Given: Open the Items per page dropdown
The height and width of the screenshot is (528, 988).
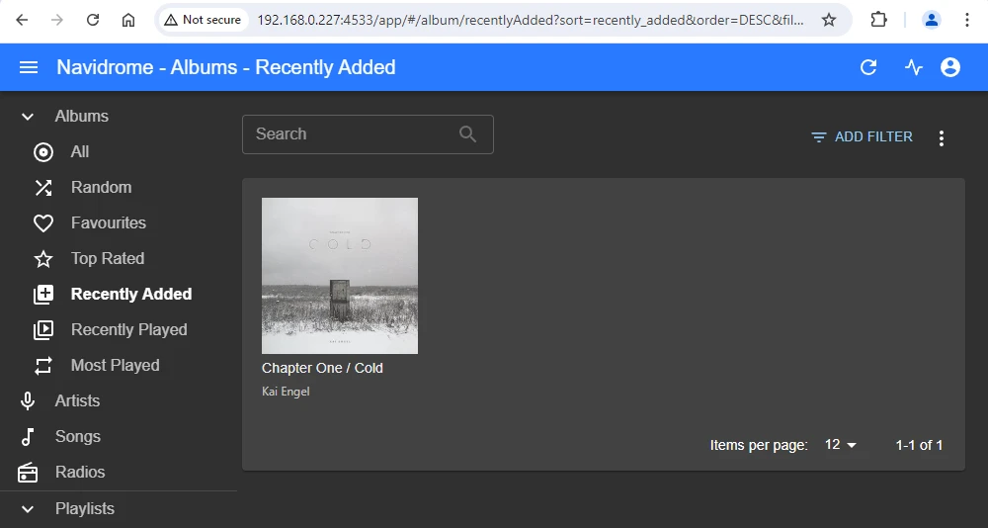Looking at the screenshot, I should point(841,445).
